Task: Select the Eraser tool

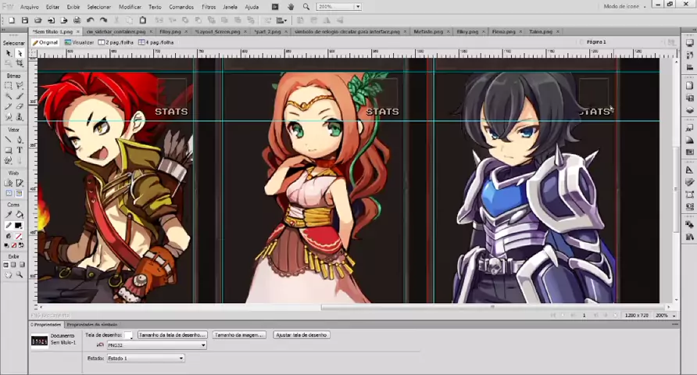Action: pos(19,106)
